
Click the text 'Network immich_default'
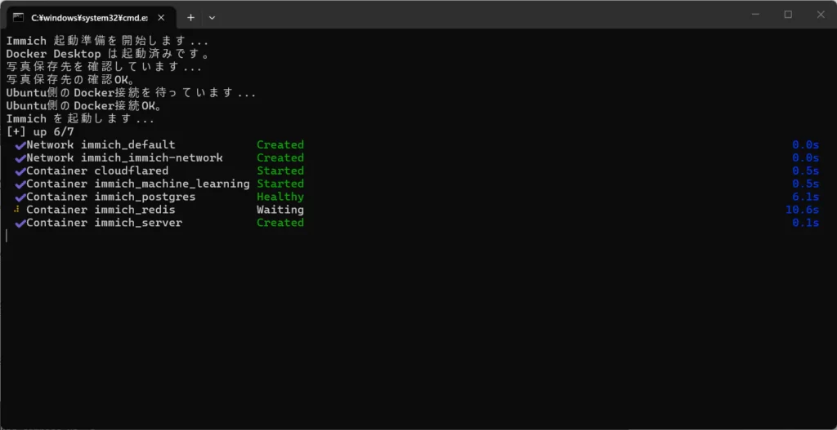click(101, 145)
